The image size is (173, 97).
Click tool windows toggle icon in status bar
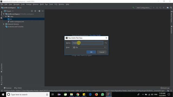tap(2, 91)
